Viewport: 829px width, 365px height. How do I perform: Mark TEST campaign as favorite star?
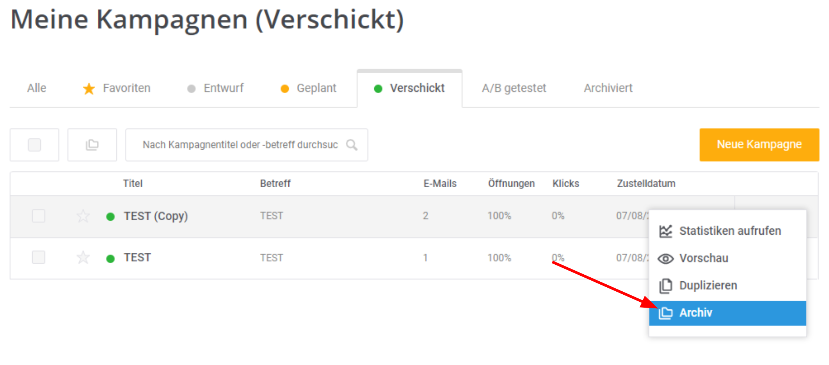click(83, 257)
